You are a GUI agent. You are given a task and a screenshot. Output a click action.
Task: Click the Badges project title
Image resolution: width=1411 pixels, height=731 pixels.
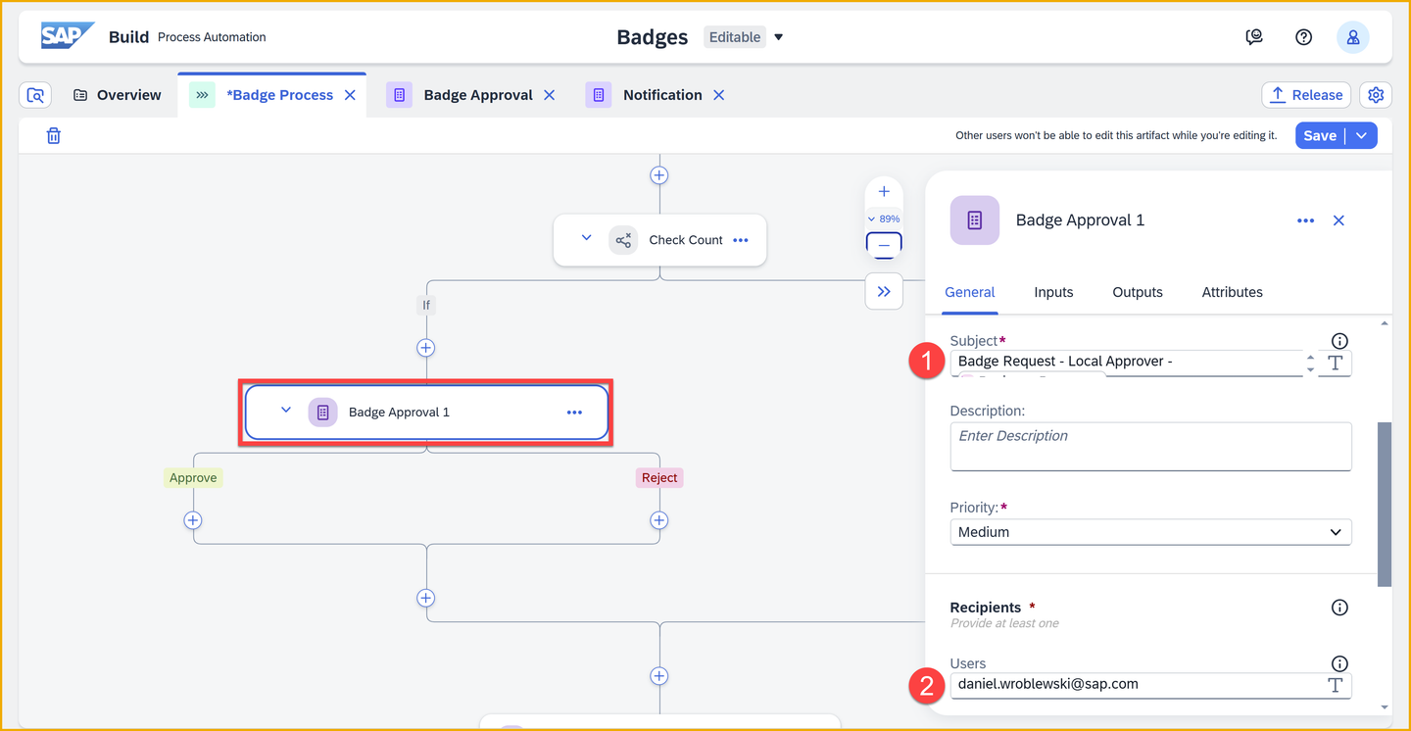pyautogui.click(x=653, y=37)
